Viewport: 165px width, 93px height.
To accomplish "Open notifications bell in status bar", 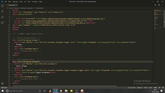I will click(x=163, y=88).
